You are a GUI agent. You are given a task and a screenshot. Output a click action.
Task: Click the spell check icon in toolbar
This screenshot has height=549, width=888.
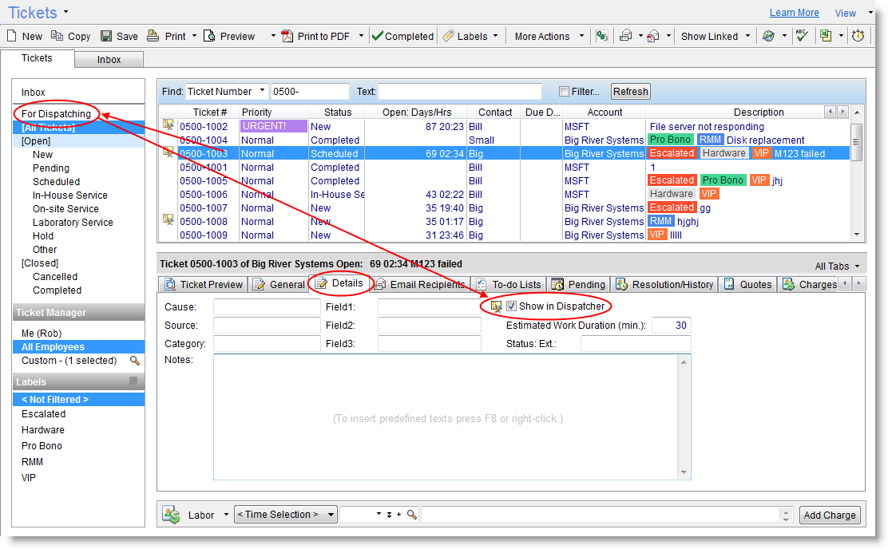coord(801,36)
